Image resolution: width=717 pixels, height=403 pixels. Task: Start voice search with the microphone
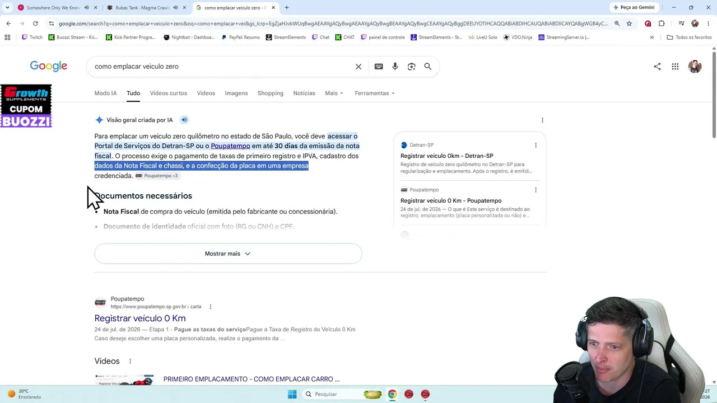395,67
